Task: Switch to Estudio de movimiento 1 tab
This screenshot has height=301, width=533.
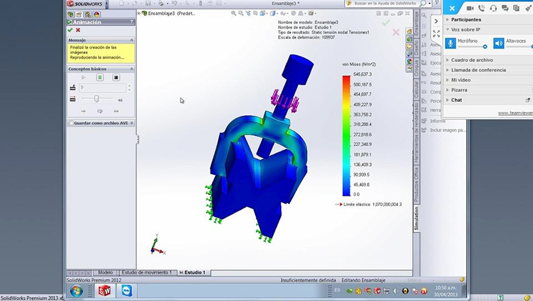Action: [x=147, y=272]
